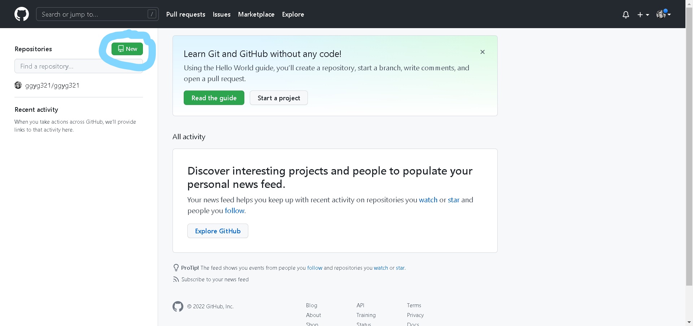
Task: Click the follow link in the ProTip
Action: [315, 268]
